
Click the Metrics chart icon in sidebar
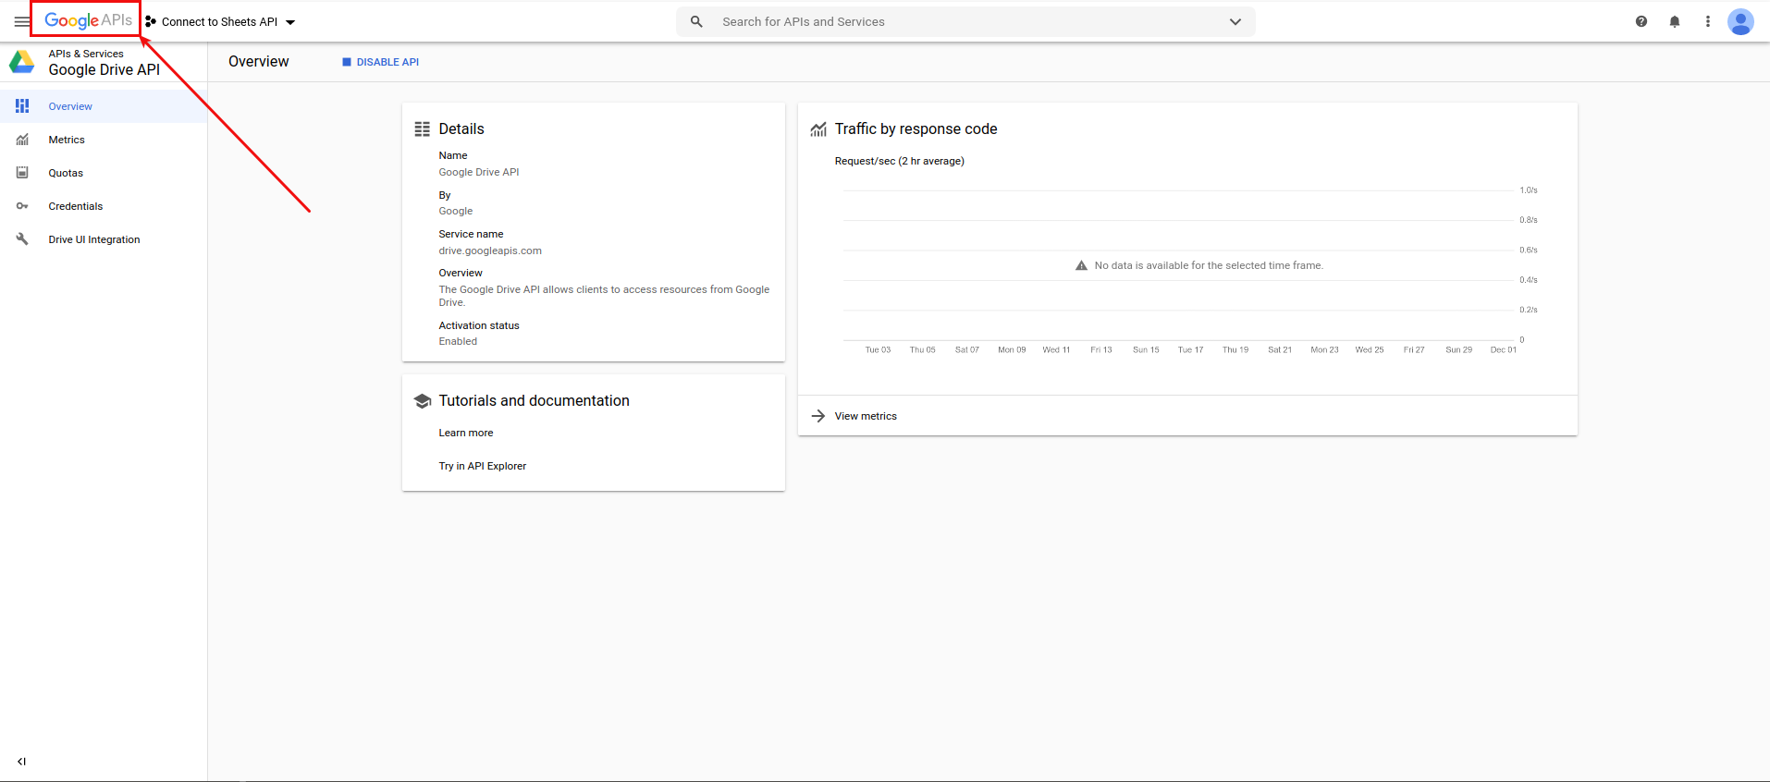(22, 140)
